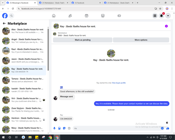175x140 pixels.
Task: Expand the account dropdown arrow
Action: click(x=168, y=16)
